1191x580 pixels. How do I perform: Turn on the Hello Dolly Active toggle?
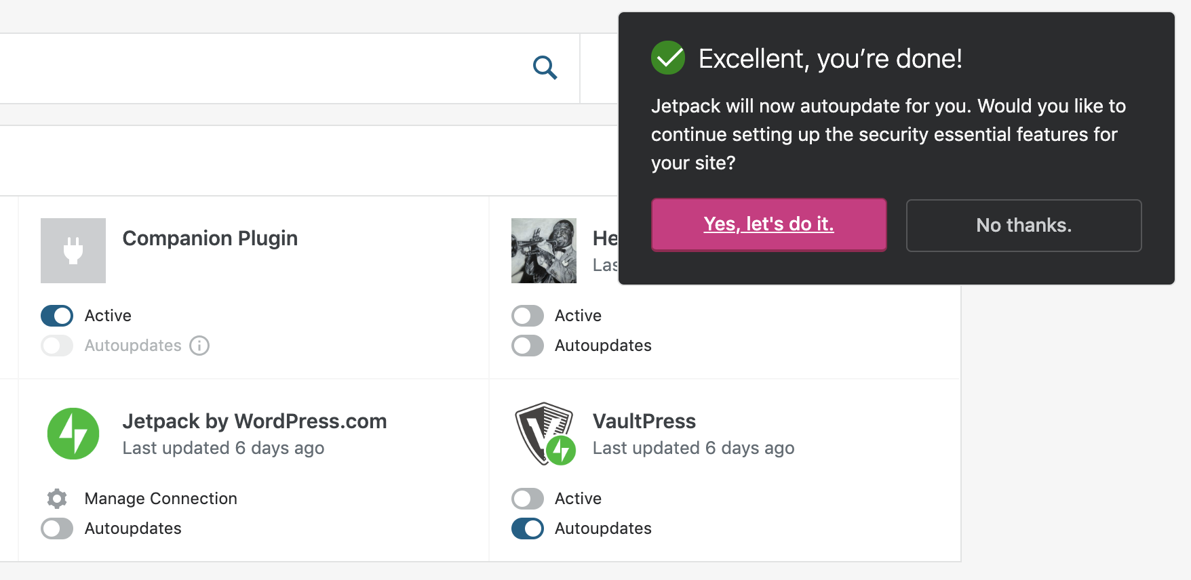click(x=528, y=316)
